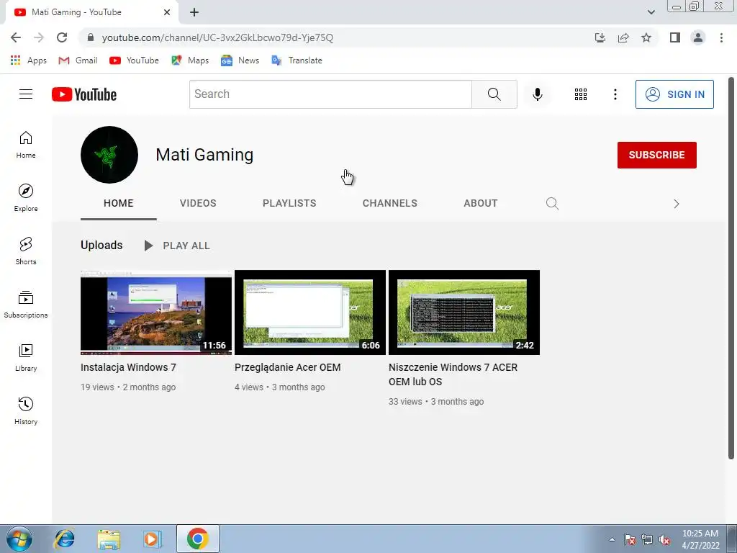This screenshot has width=737, height=553.
Task: Bookmark this page with star
Action: (646, 37)
